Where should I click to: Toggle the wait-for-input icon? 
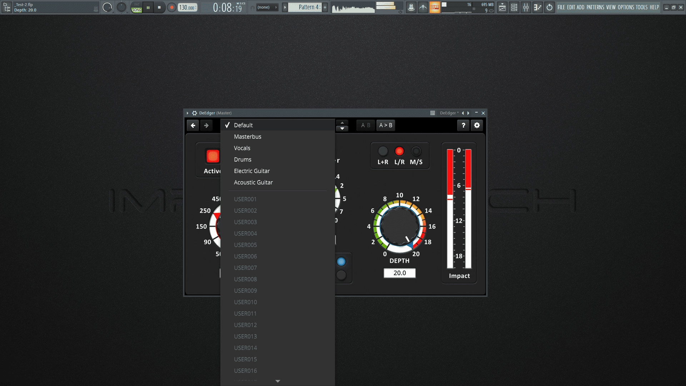pyautogui.click(x=423, y=7)
